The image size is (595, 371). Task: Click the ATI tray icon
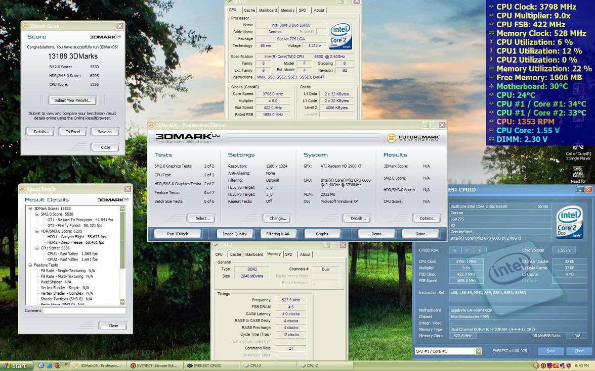click(556, 365)
